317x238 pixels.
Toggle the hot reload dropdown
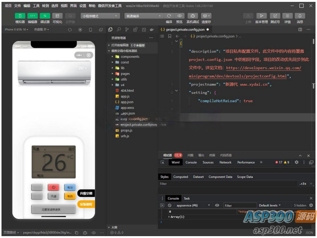(x=41, y=29)
